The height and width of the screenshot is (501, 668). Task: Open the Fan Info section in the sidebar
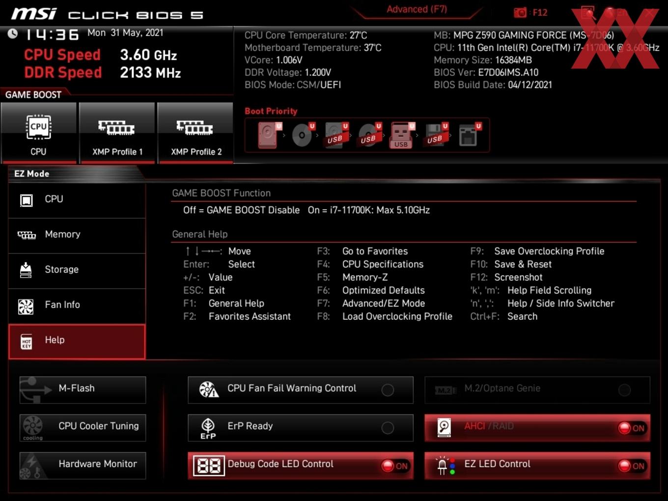tap(77, 306)
